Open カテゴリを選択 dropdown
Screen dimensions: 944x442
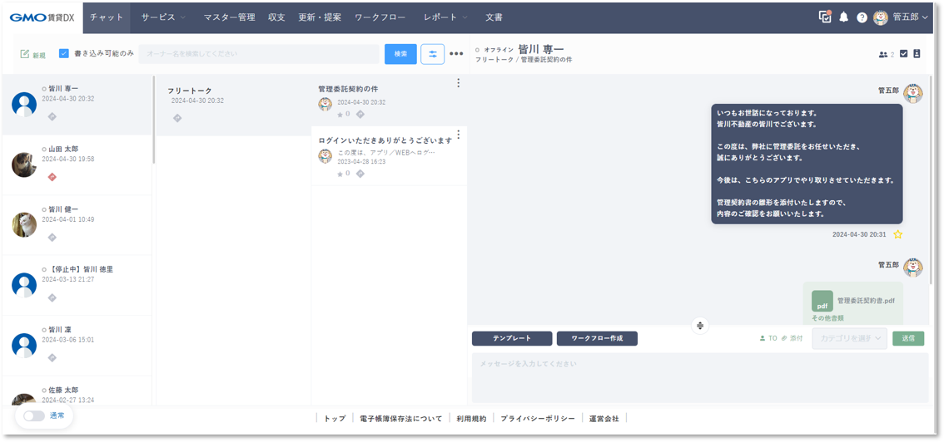[849, 338]
